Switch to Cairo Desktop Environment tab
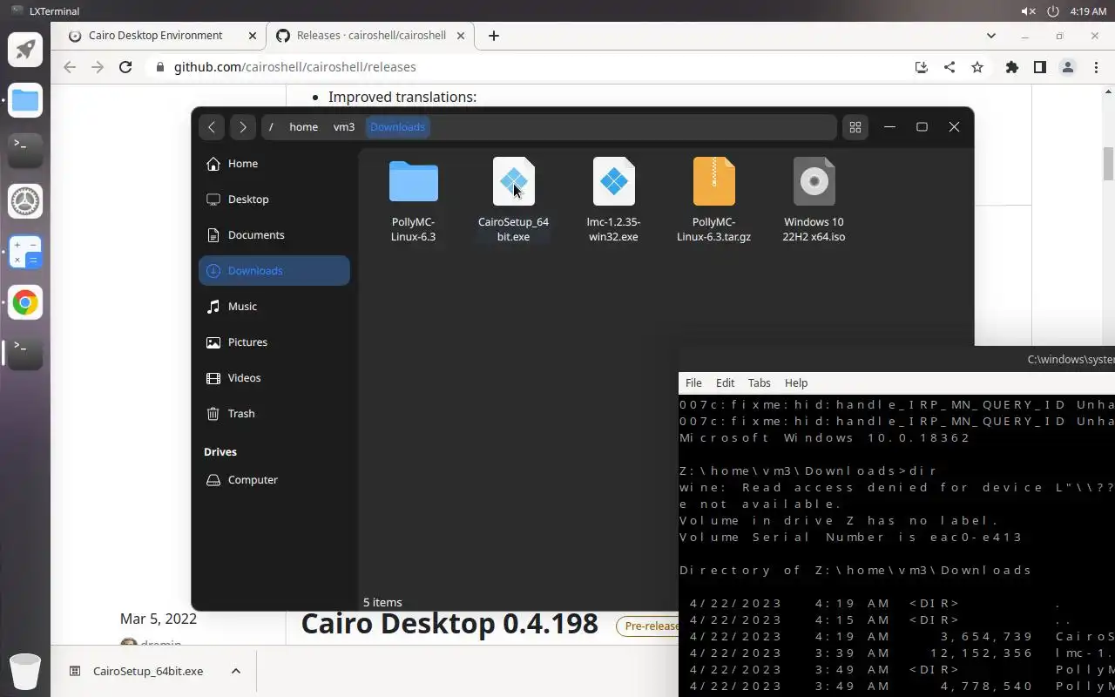 [158, 36]
